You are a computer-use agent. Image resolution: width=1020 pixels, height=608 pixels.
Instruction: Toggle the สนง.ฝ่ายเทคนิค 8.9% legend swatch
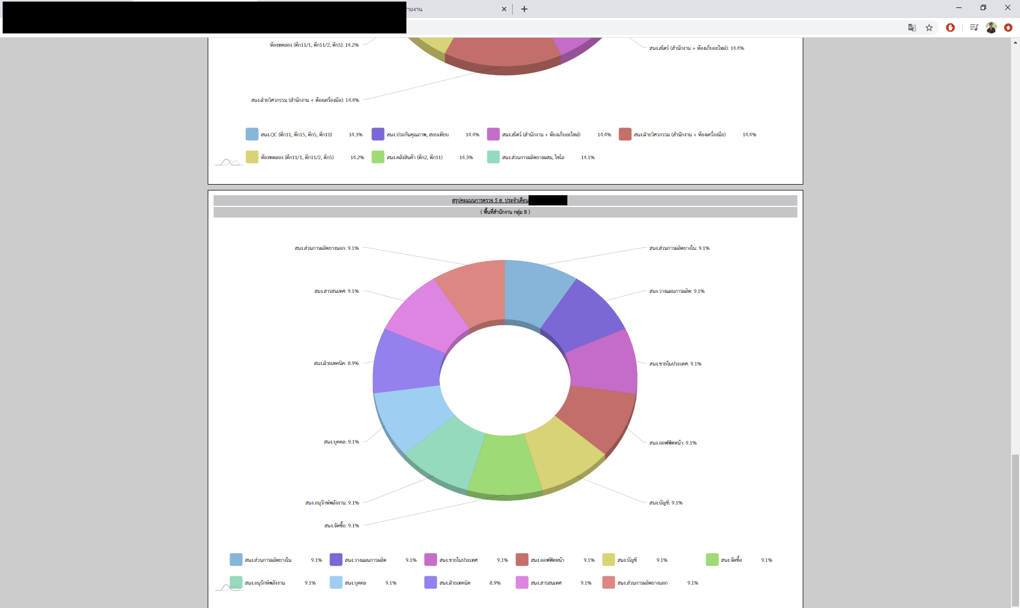click(430, 583)
